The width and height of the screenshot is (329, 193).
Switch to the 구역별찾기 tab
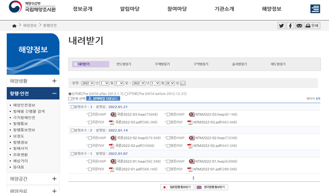point(201,64)
